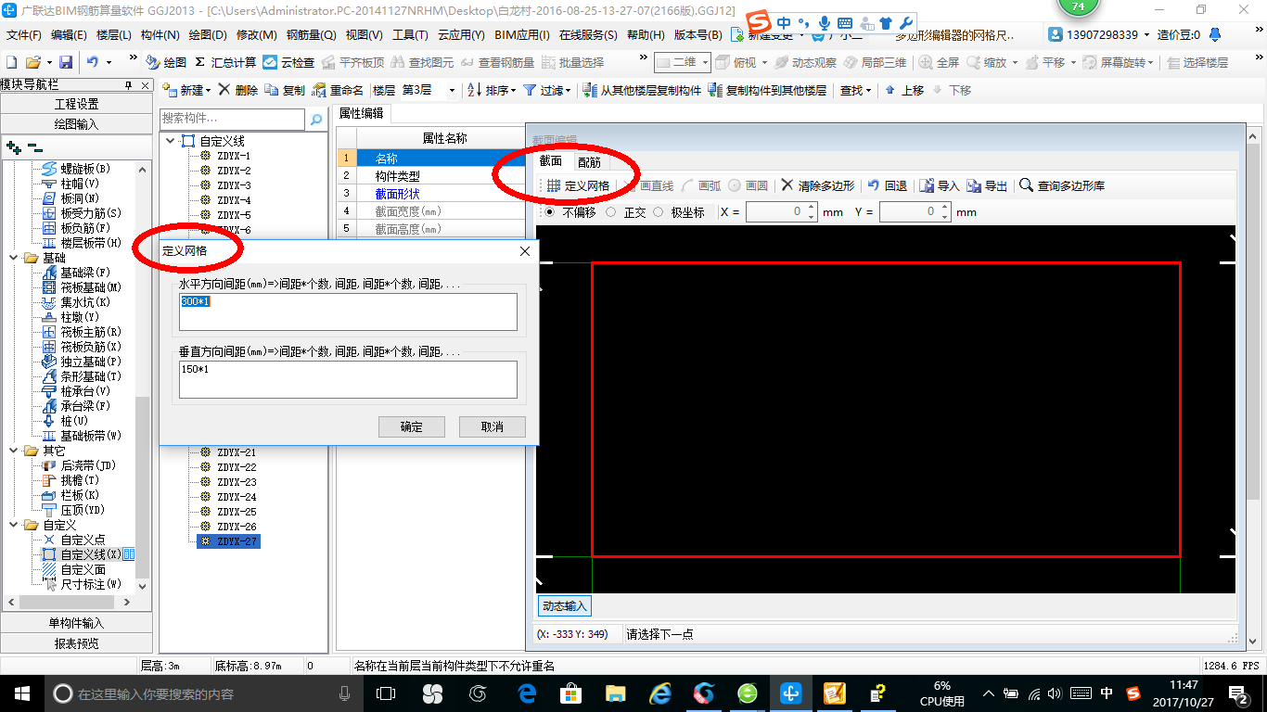Click the expand-all plus icon in the navigation panel

pyautogui.click(x=13, y=146)
